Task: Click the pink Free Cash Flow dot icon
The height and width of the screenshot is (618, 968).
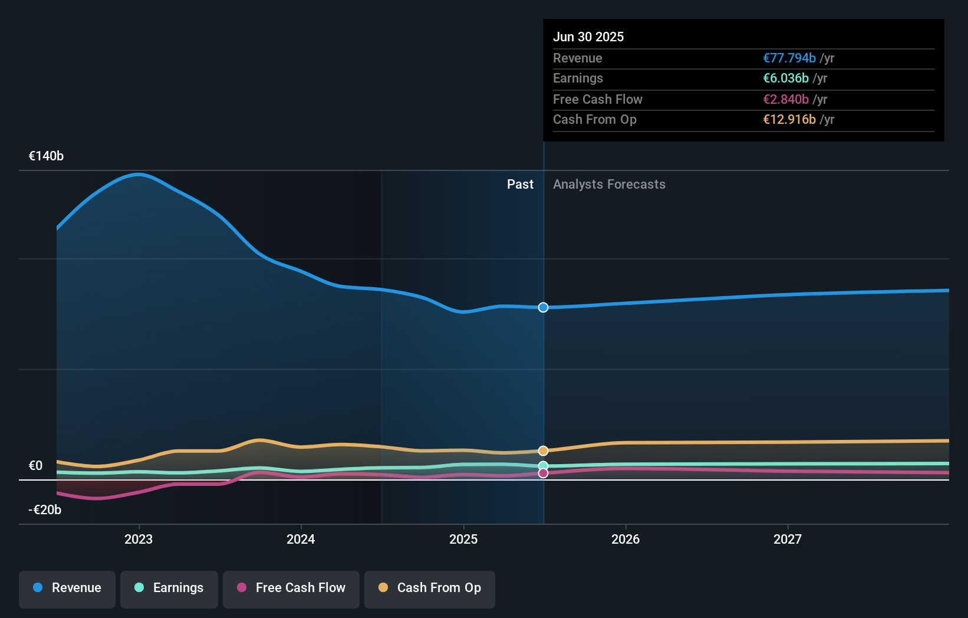Action: (x=243, y=588)
